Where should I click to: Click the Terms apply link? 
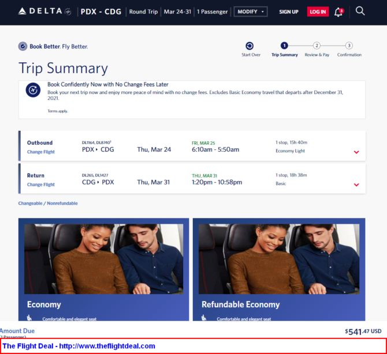tap(58, 111)
